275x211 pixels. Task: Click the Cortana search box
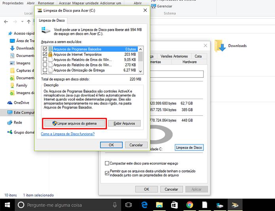(x=68, y=205)
